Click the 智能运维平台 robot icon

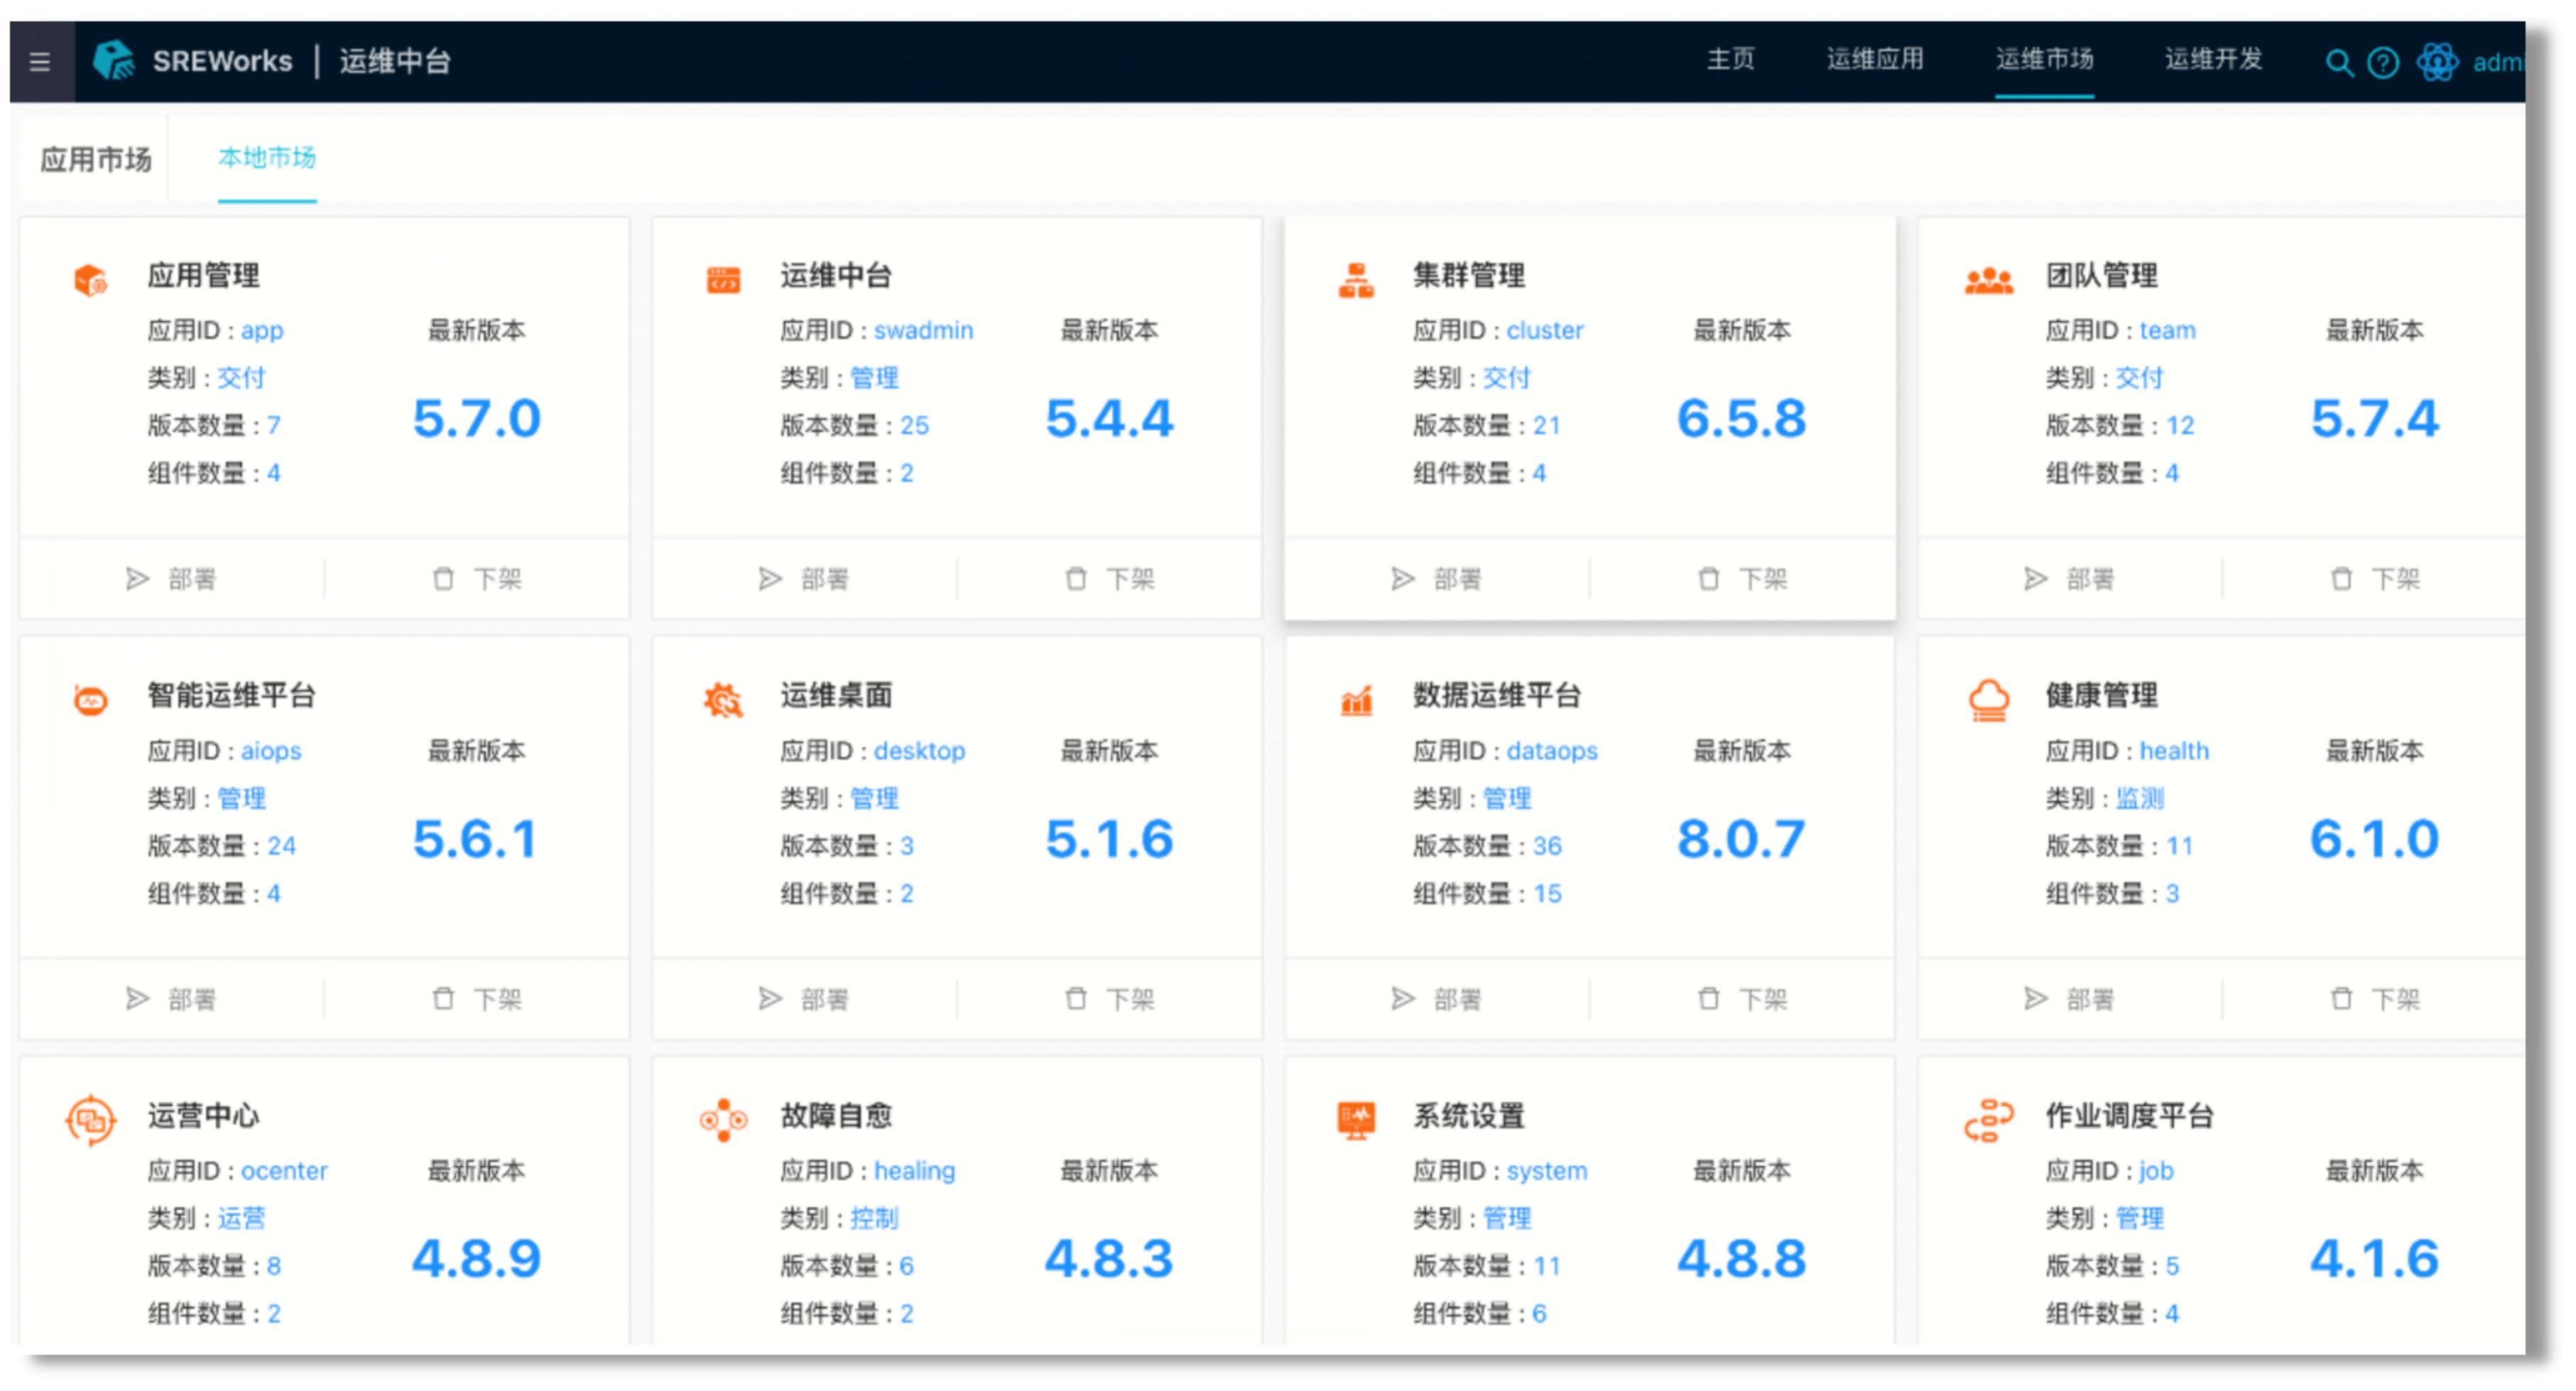(x=90, y=697)
